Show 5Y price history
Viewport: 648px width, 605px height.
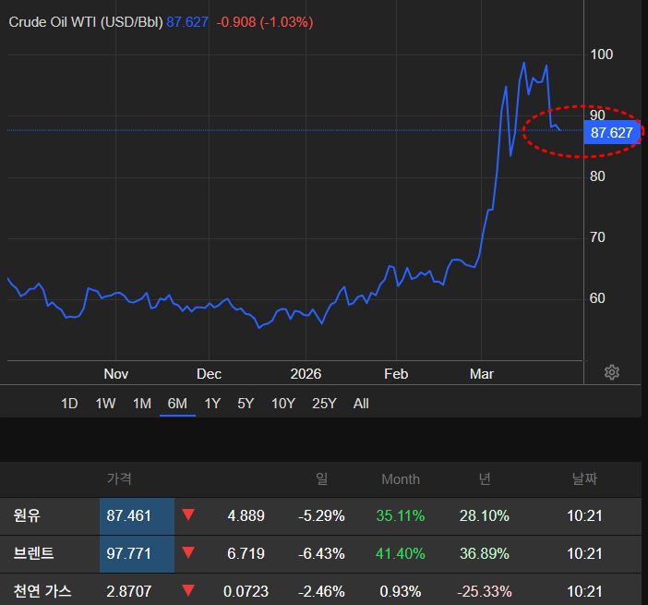[246, 404]
